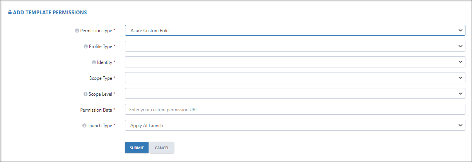The width and height of the screenshot is (472, 162).
Task: Open the Launch Type dropdown
Action: (295, 125)
